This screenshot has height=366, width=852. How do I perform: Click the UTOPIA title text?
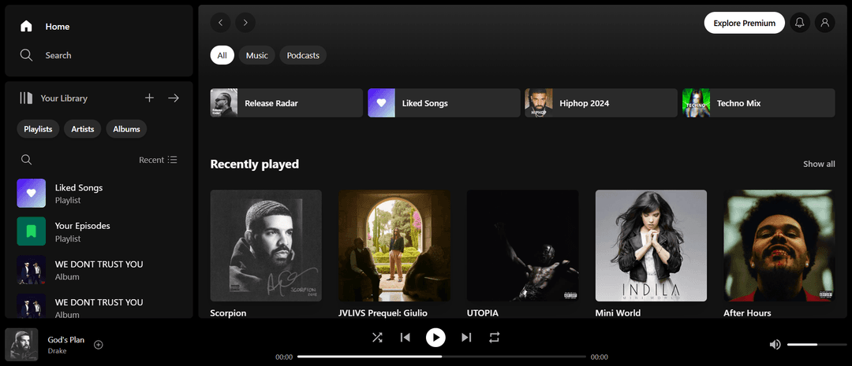pyautogui.click(x=483, y=312)
